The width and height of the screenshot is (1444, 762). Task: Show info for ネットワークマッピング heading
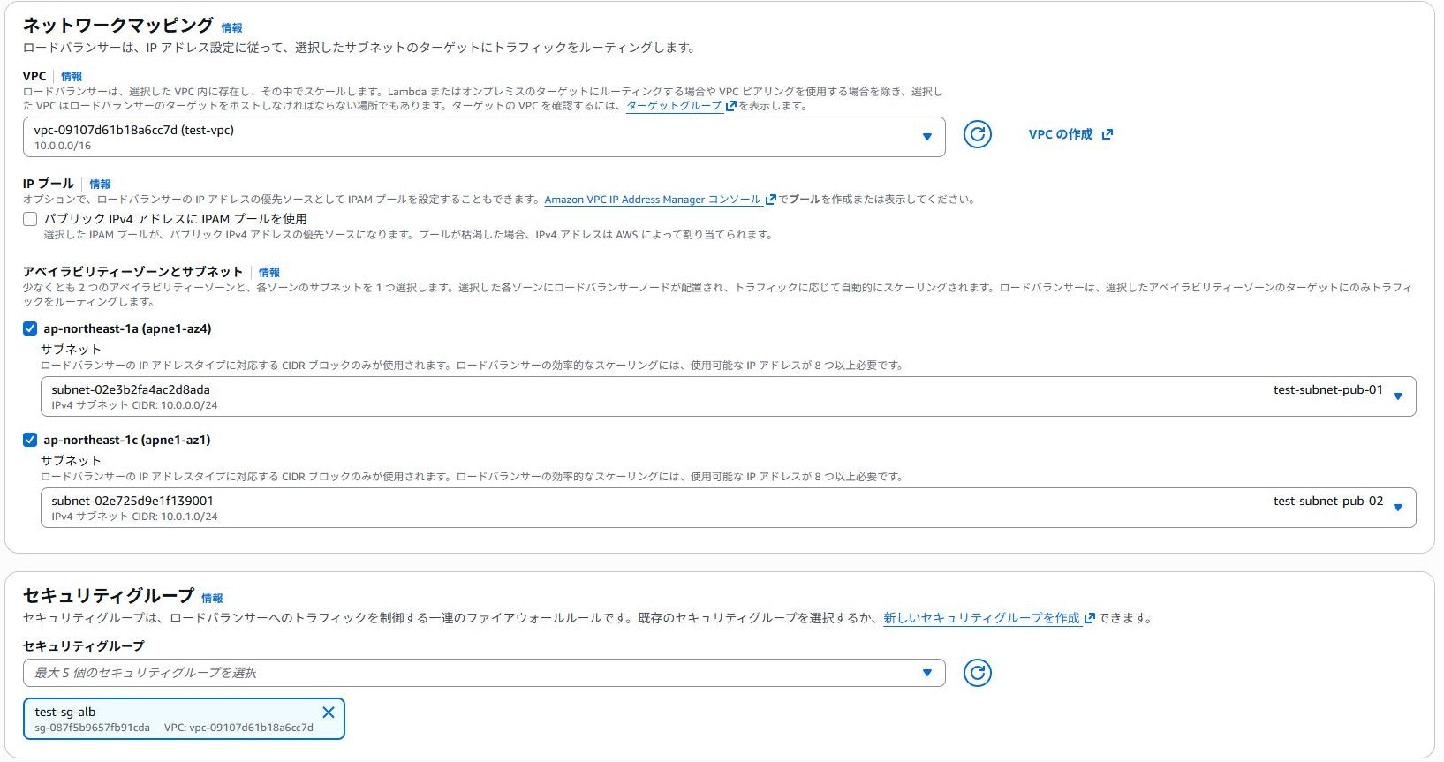click(231, 28)
